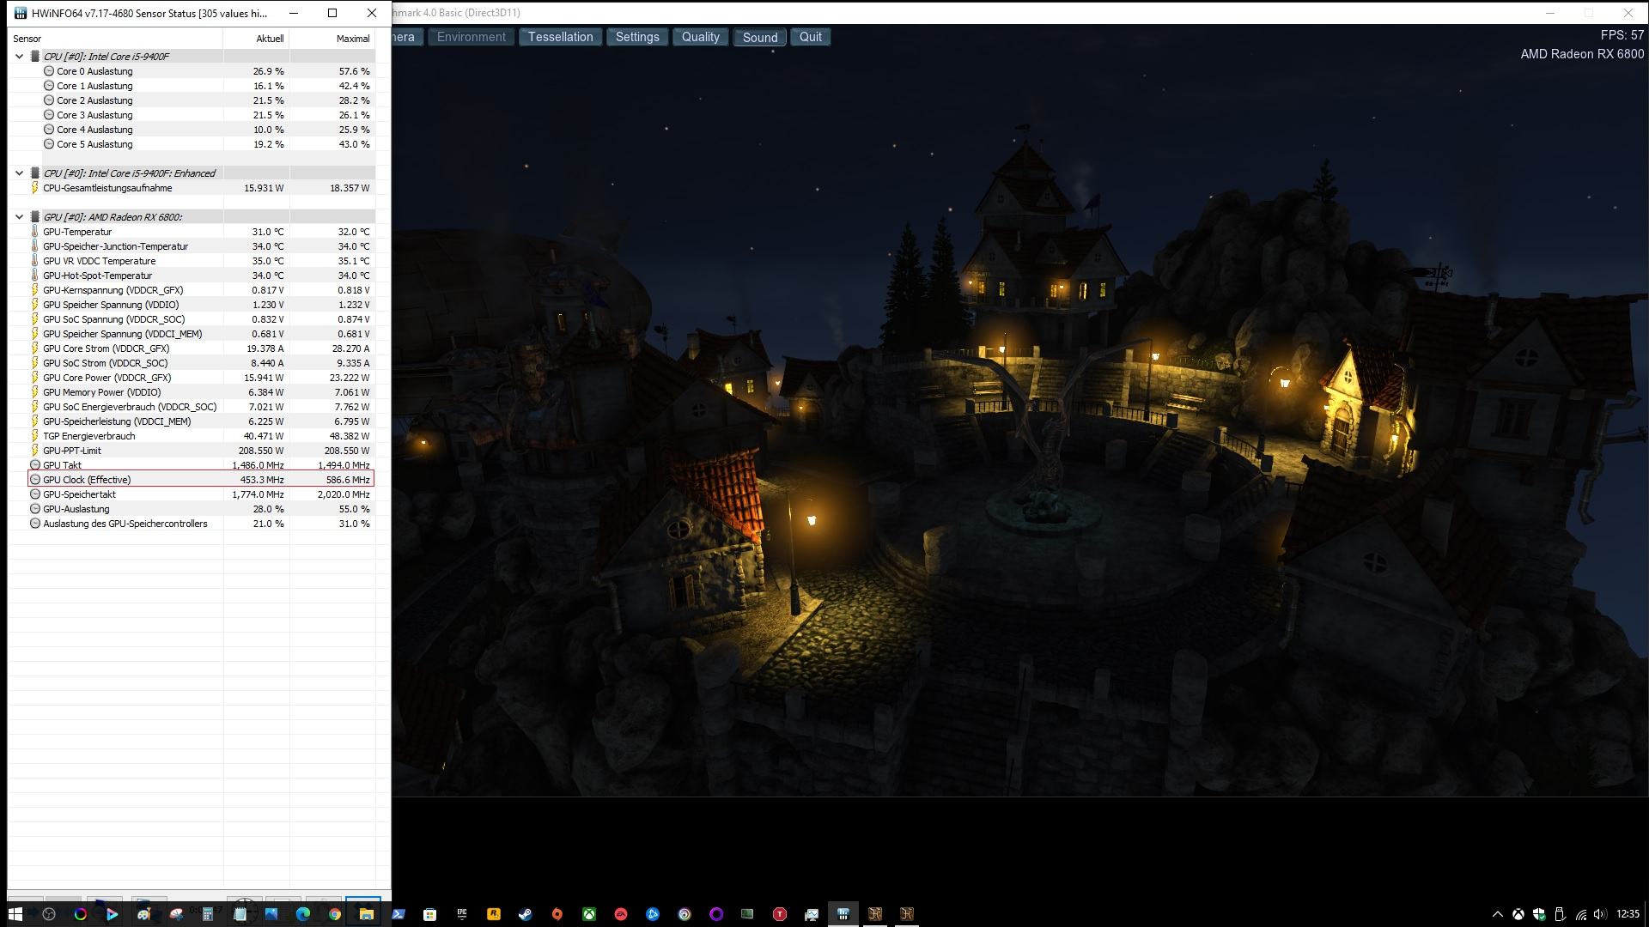Collapse the CPU Intel Core i5-9400F sensor group
This screenshot has height=927, width=1649.
coord(19,57)
